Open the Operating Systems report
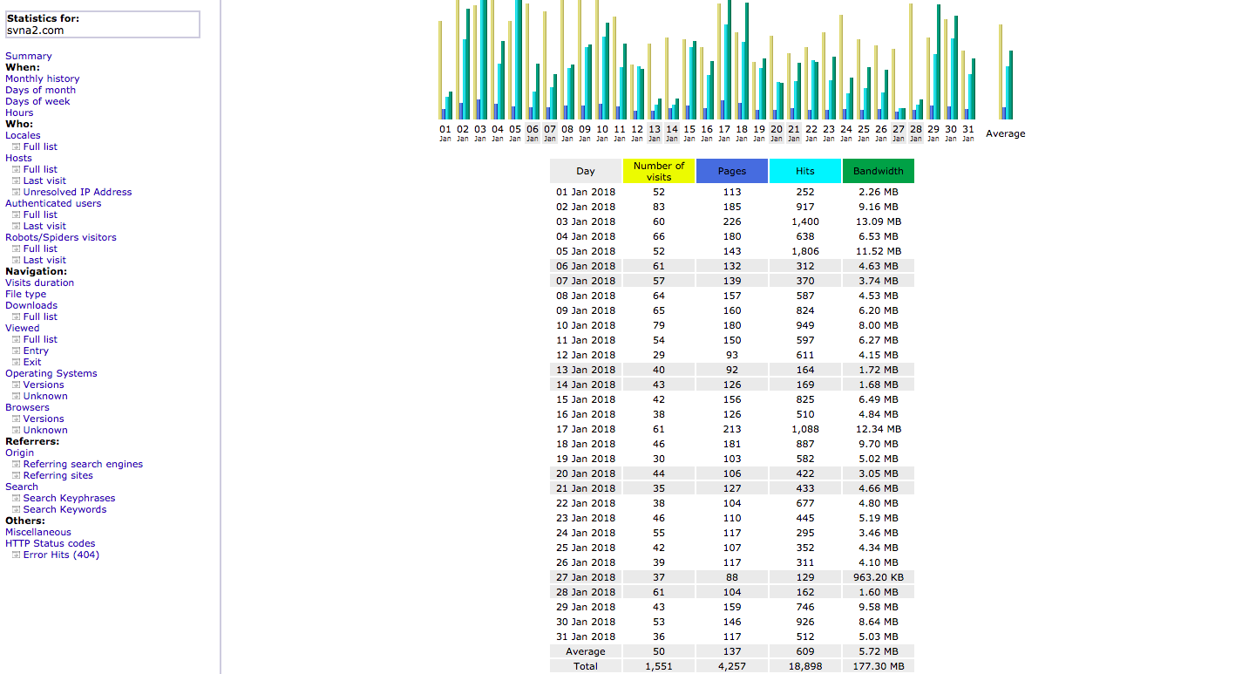The height and width of the screenshot is (674, 1242). coord(51,373)
